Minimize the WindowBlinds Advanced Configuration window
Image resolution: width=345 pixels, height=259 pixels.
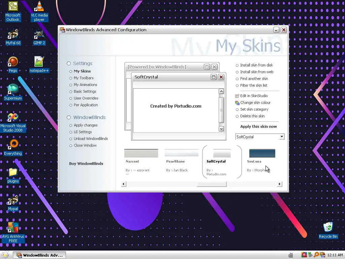tap(276, 30)
